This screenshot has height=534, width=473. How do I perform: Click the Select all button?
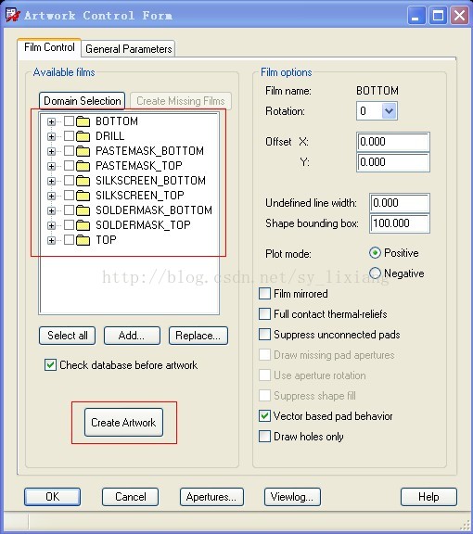68,336
